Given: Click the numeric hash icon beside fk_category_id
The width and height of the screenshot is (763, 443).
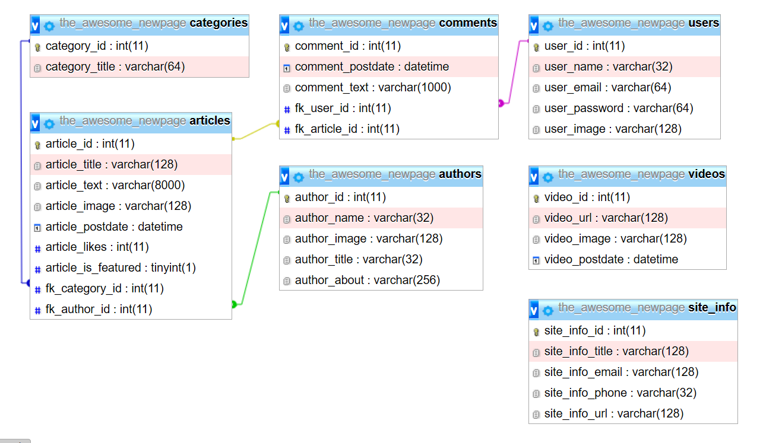Looking at the screenshot, I should 37,289.
